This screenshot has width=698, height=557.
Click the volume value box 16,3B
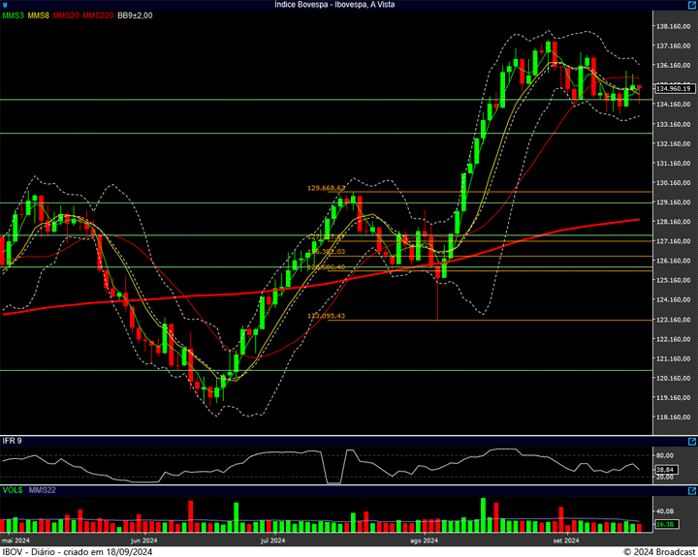665,524
